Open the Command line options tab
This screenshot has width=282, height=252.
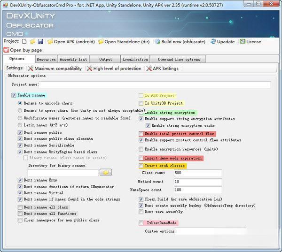tap(179, 59)
